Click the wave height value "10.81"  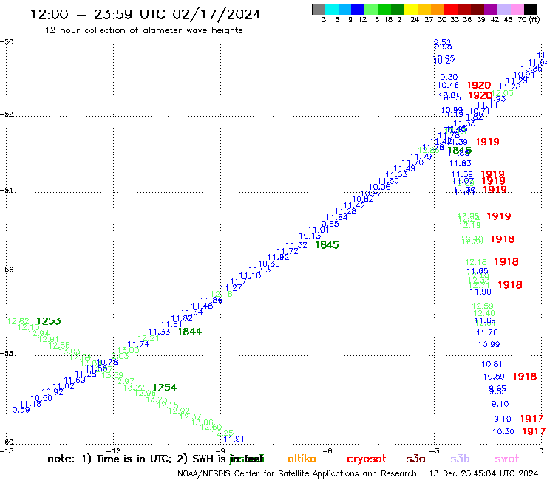click(492, 364)
